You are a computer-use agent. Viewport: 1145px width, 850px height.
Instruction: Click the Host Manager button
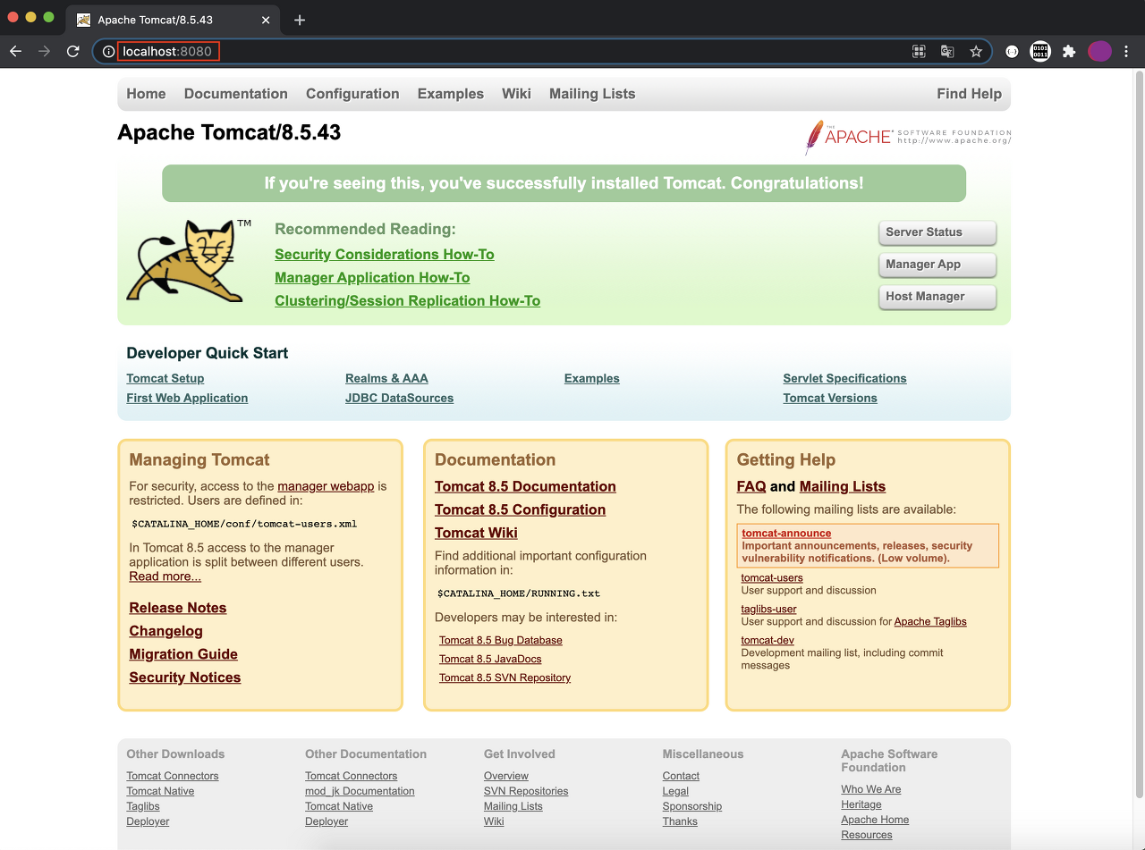(x=937, y=297)
